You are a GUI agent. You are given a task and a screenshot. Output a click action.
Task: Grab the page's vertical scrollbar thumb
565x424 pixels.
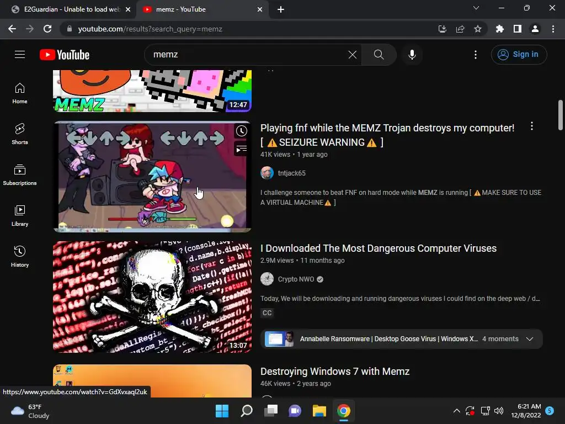tap(561, 115)
